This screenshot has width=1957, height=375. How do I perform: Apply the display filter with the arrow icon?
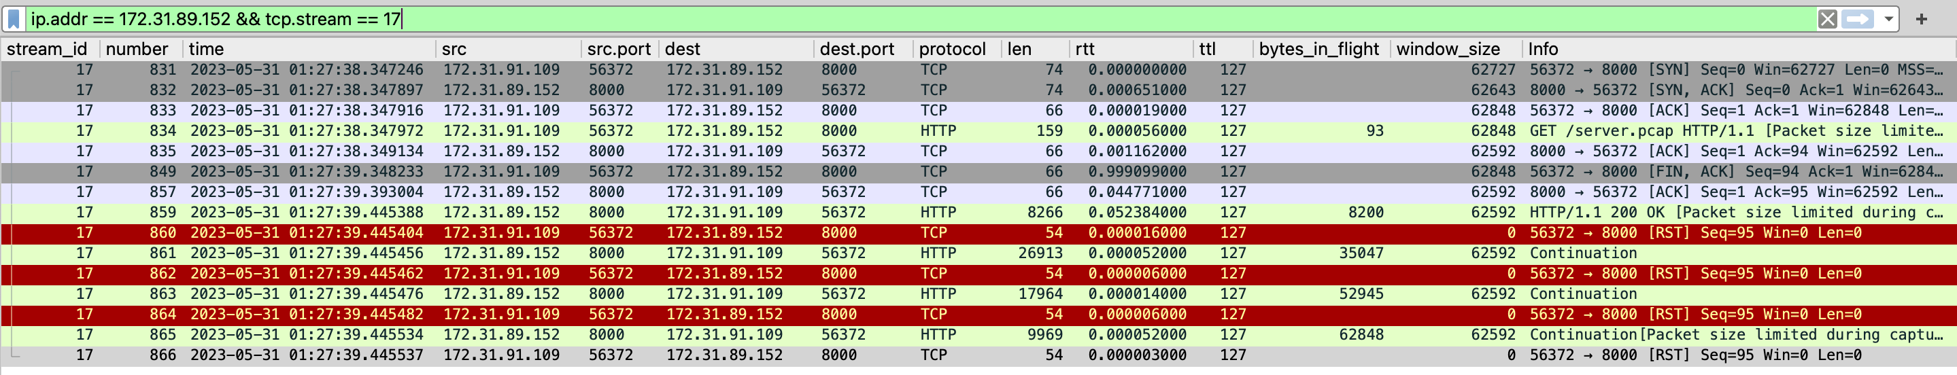(x=1858, y=19)
